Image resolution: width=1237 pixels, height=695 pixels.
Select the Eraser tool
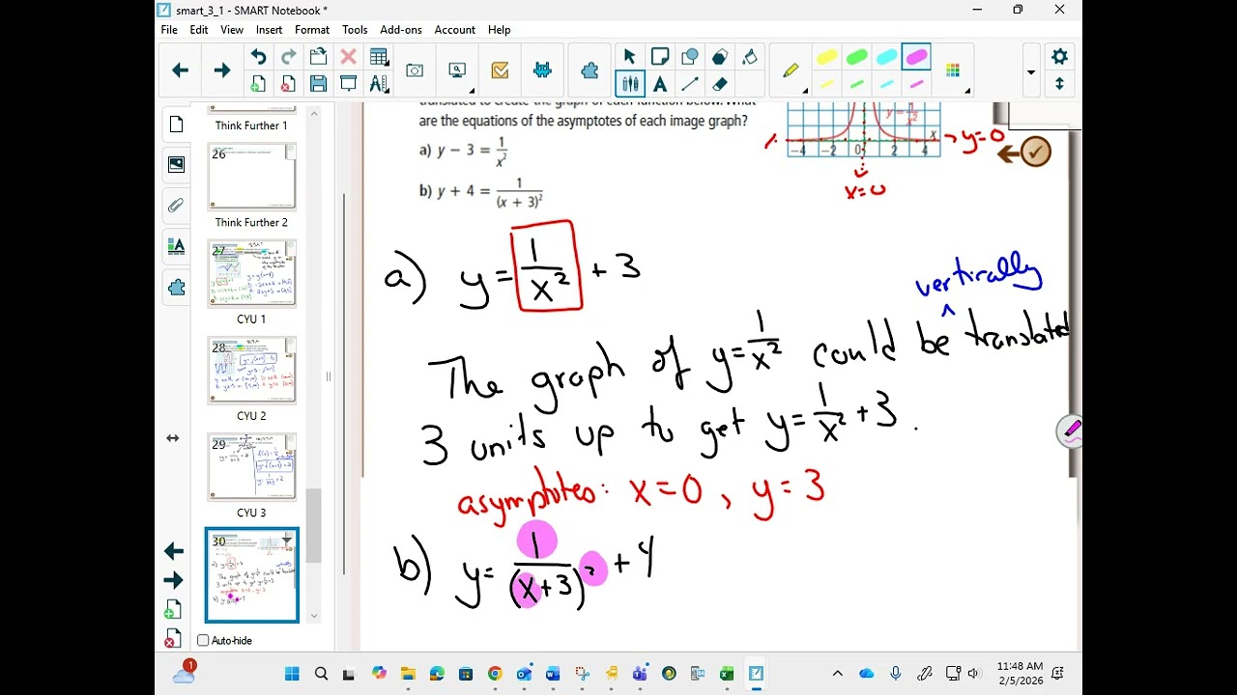720,84
